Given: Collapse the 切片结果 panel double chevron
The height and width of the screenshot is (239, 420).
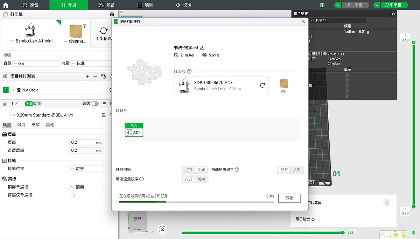Looking at the screenshot, I should [x=393, y=14].
